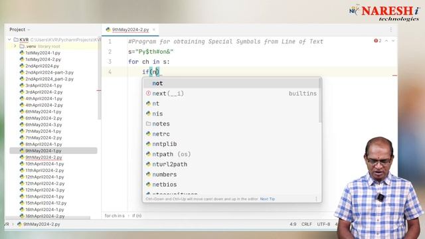Click 'if (n)' breadcrumb

tap(137, 216)
